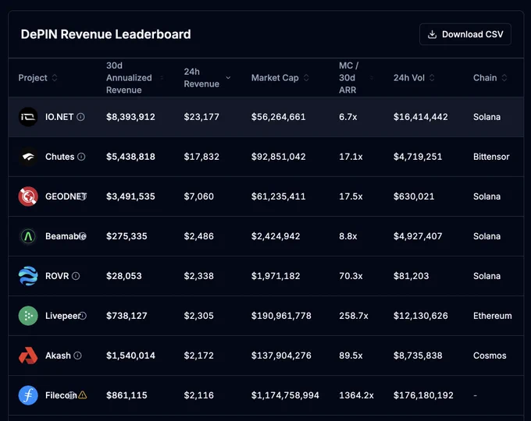Open the ROVR info icon
531x421 pixels.
click(76, 276)
